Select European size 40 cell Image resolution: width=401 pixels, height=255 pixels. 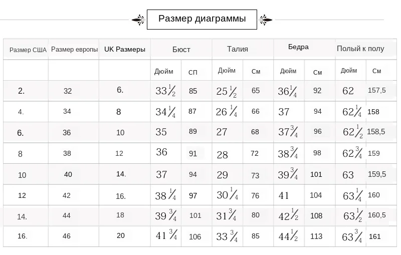tap(68, 174)
